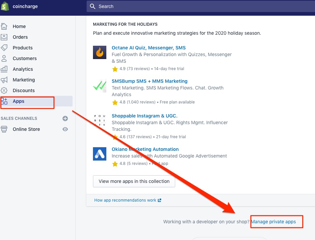The height and width of the screenshot is (240, 315).
Task: Open SMSBump SMS + MMS Marketing link
Action: 149,81
